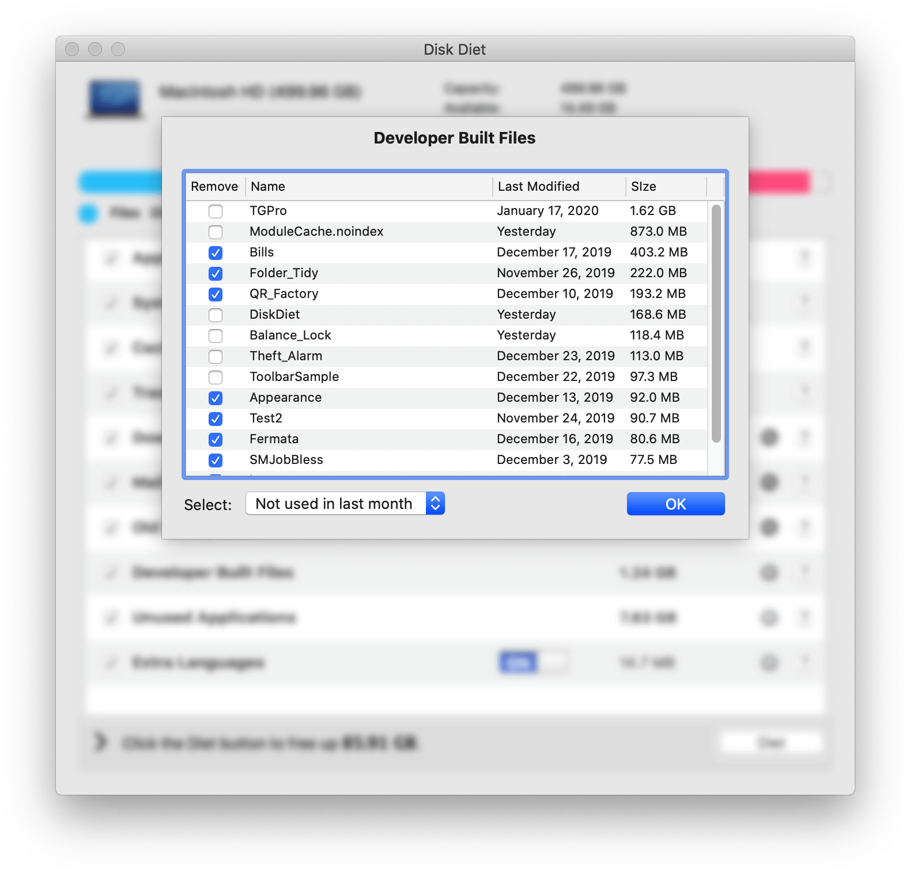Sort by the Last Modified column header

click(x=558, y=187)
